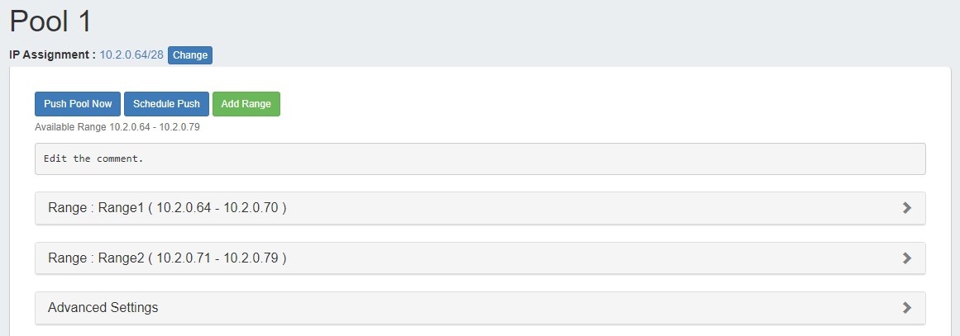Click the chevron arrow on Range2 panel
This screenshot has height=336, width=960.
click(x=906, y=258)
